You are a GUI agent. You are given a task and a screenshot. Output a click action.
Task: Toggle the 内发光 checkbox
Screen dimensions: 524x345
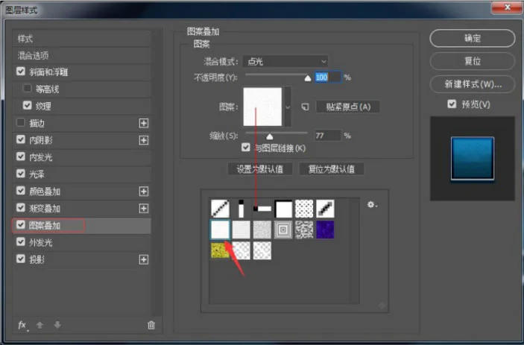[21, 156]
